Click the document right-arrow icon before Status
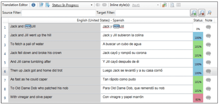 [48, 5]
